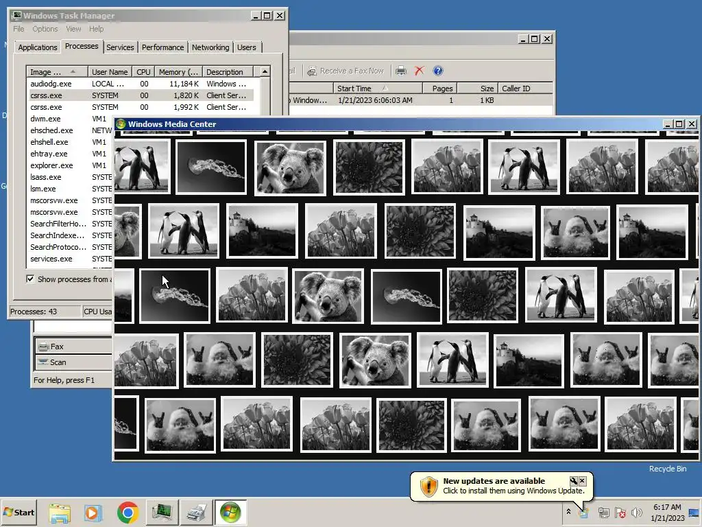Select the audiodg.exe process row
This screenshot has height=527, width=702.
140,84
